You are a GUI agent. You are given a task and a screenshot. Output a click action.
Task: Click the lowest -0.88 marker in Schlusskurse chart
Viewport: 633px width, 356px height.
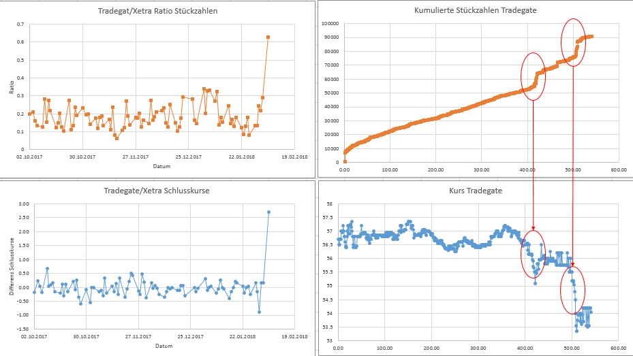pyautogui.click(x=259, y=312)
